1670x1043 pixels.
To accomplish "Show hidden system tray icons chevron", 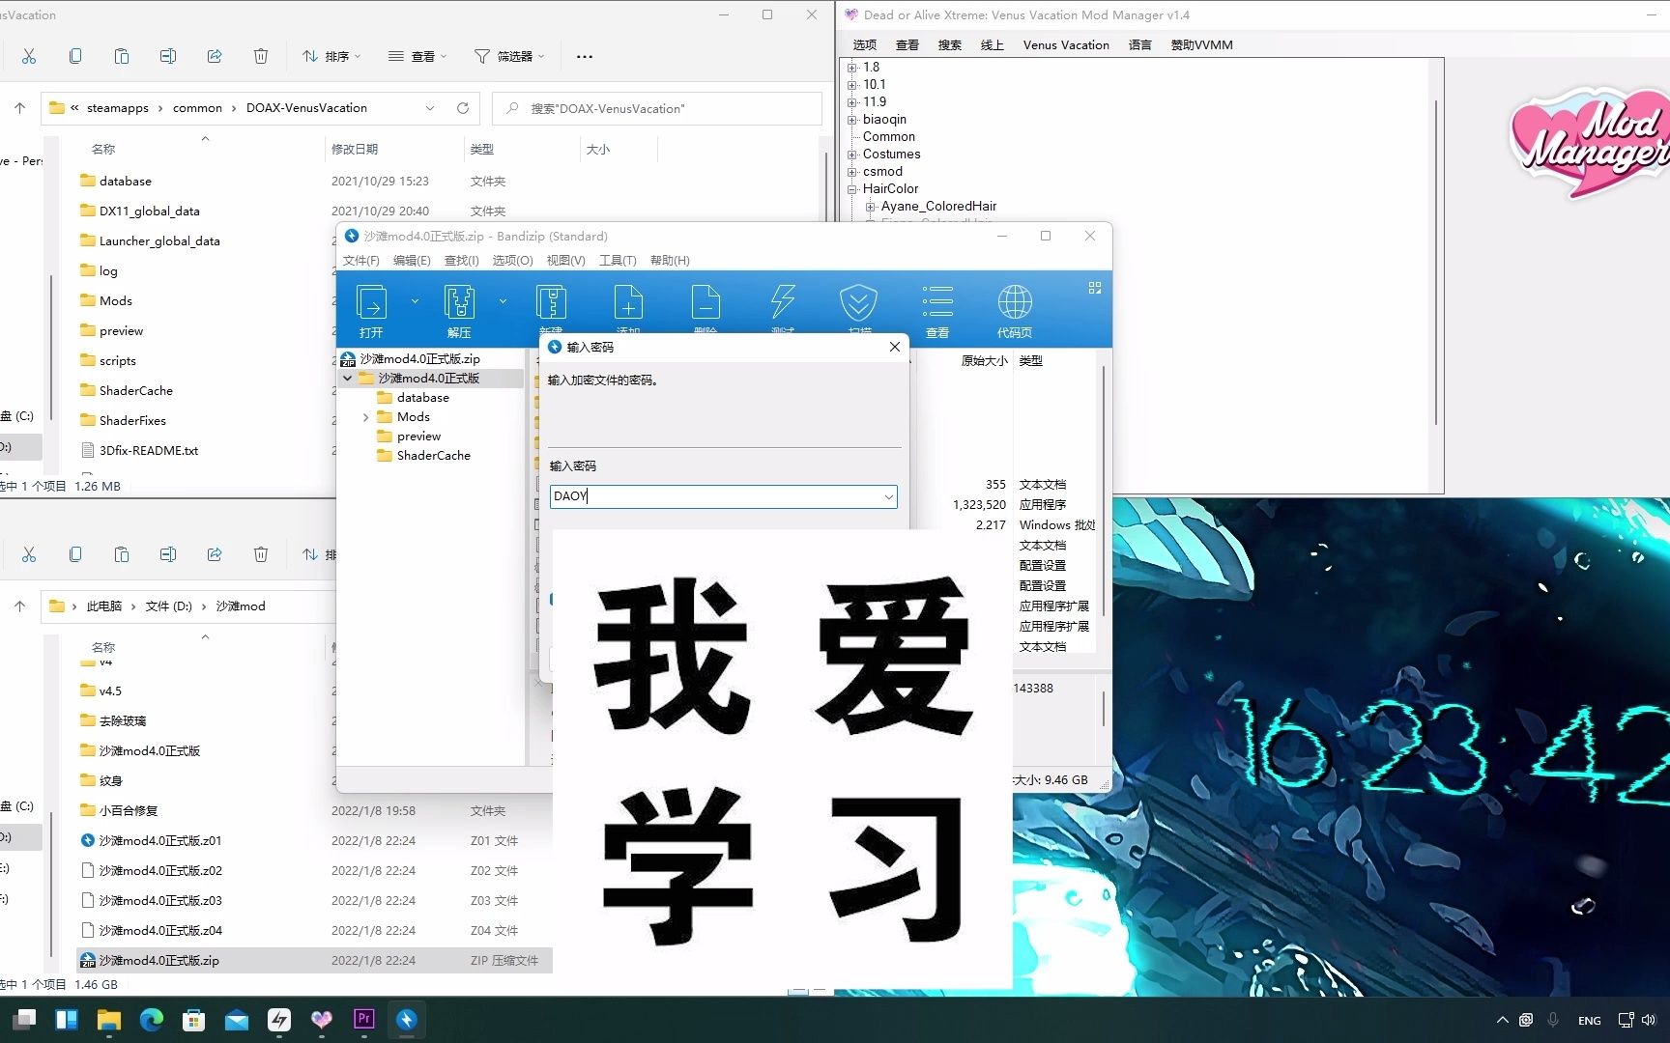I will pos(1502,1020).
